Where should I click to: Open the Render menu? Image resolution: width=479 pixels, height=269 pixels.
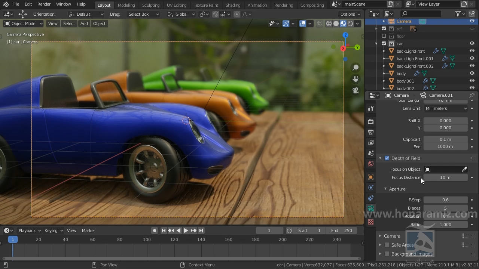pyautogui.click(x=44, y=4)
